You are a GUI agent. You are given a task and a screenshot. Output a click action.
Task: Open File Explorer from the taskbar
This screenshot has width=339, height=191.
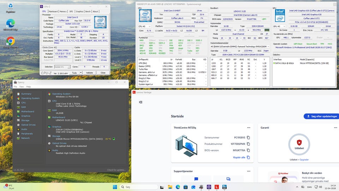click(x=170, y=187)
